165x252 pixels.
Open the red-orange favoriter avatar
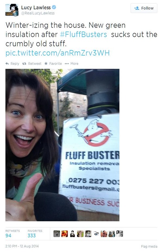point(64,234)
